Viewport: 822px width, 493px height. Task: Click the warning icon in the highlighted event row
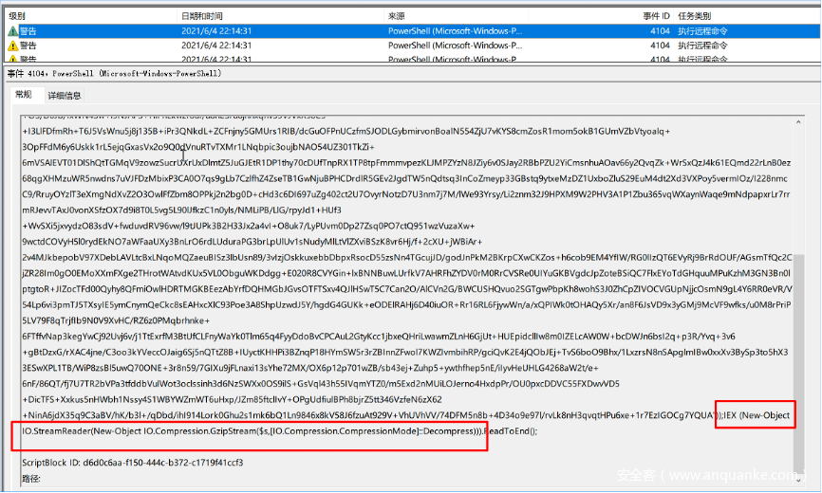[12, 31]
